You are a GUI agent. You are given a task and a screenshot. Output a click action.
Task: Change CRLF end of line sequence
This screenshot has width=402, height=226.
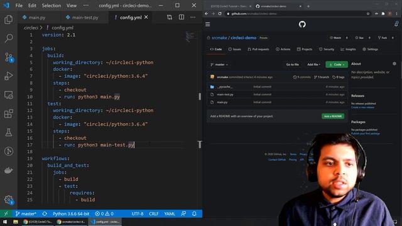point(153,213)
